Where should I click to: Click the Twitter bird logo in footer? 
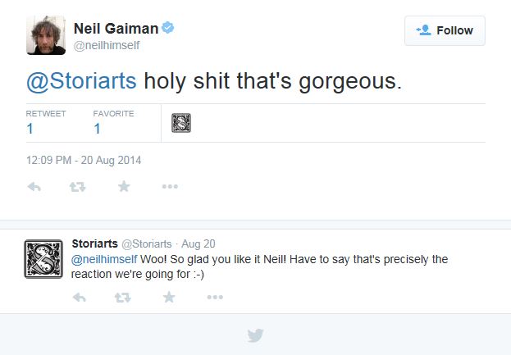pyautogui.click(x=255, y=335)
